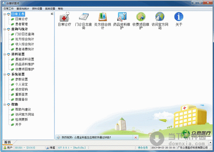Click 广东众意医疗科技有限公司 in status bar
The width and height of the screenshot is (214, 152).
coord(193,148)
